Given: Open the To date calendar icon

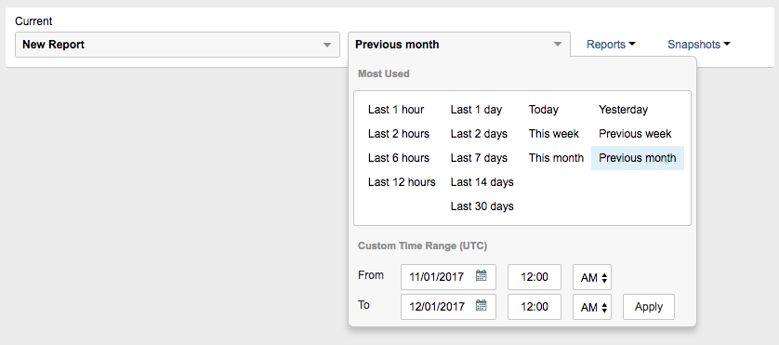Looking at the screenshot, I should (x=481, y=306).
